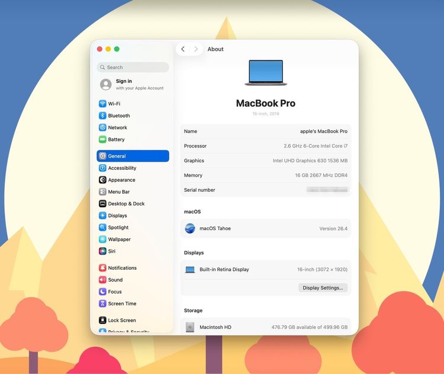Select Battery in the sidebar
The image size is (444, 374).
(133, 139)
